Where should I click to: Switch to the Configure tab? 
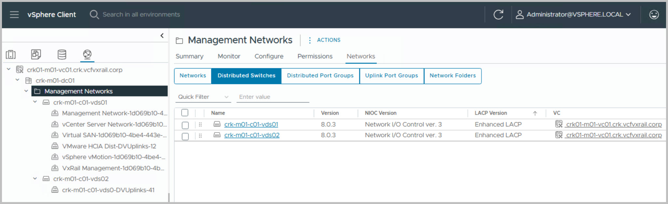click(269, 56)
